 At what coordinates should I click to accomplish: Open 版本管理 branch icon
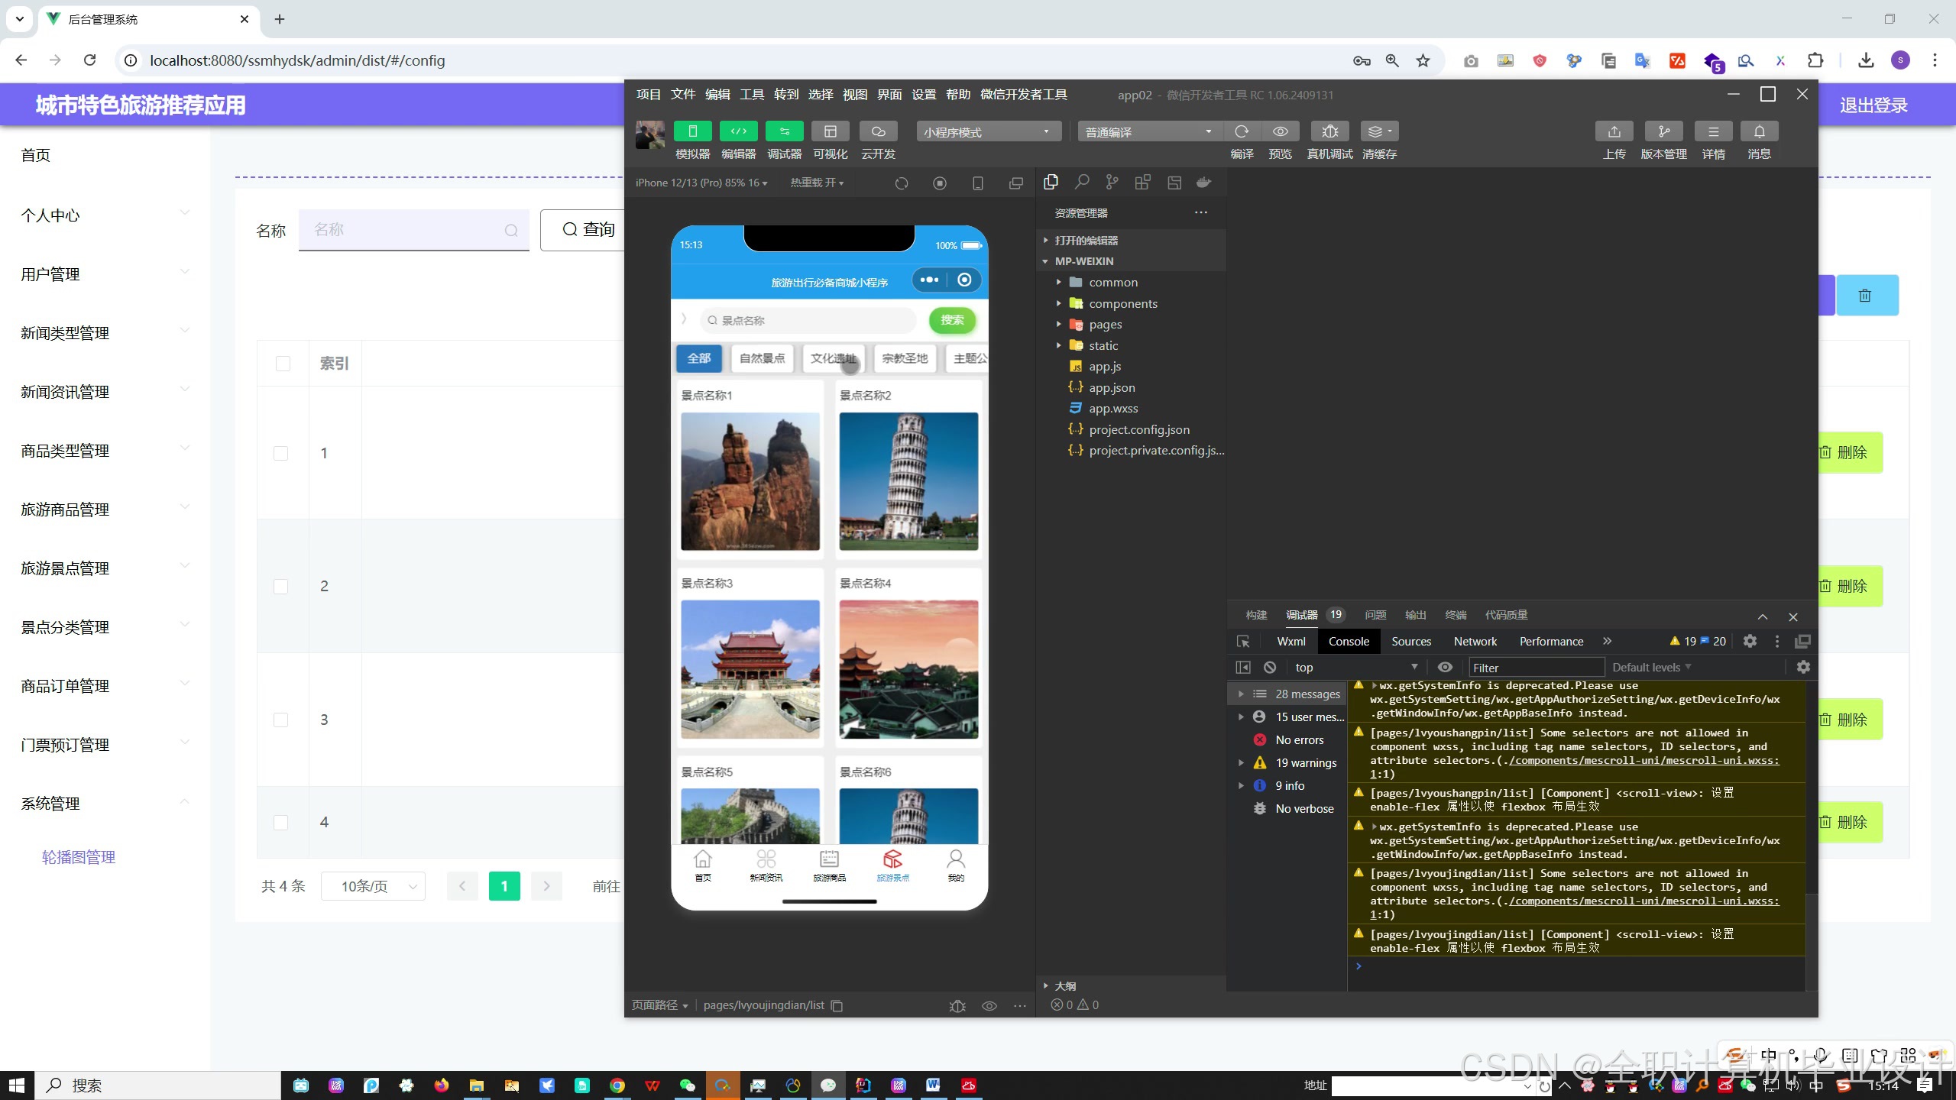tap(1663, 131)
